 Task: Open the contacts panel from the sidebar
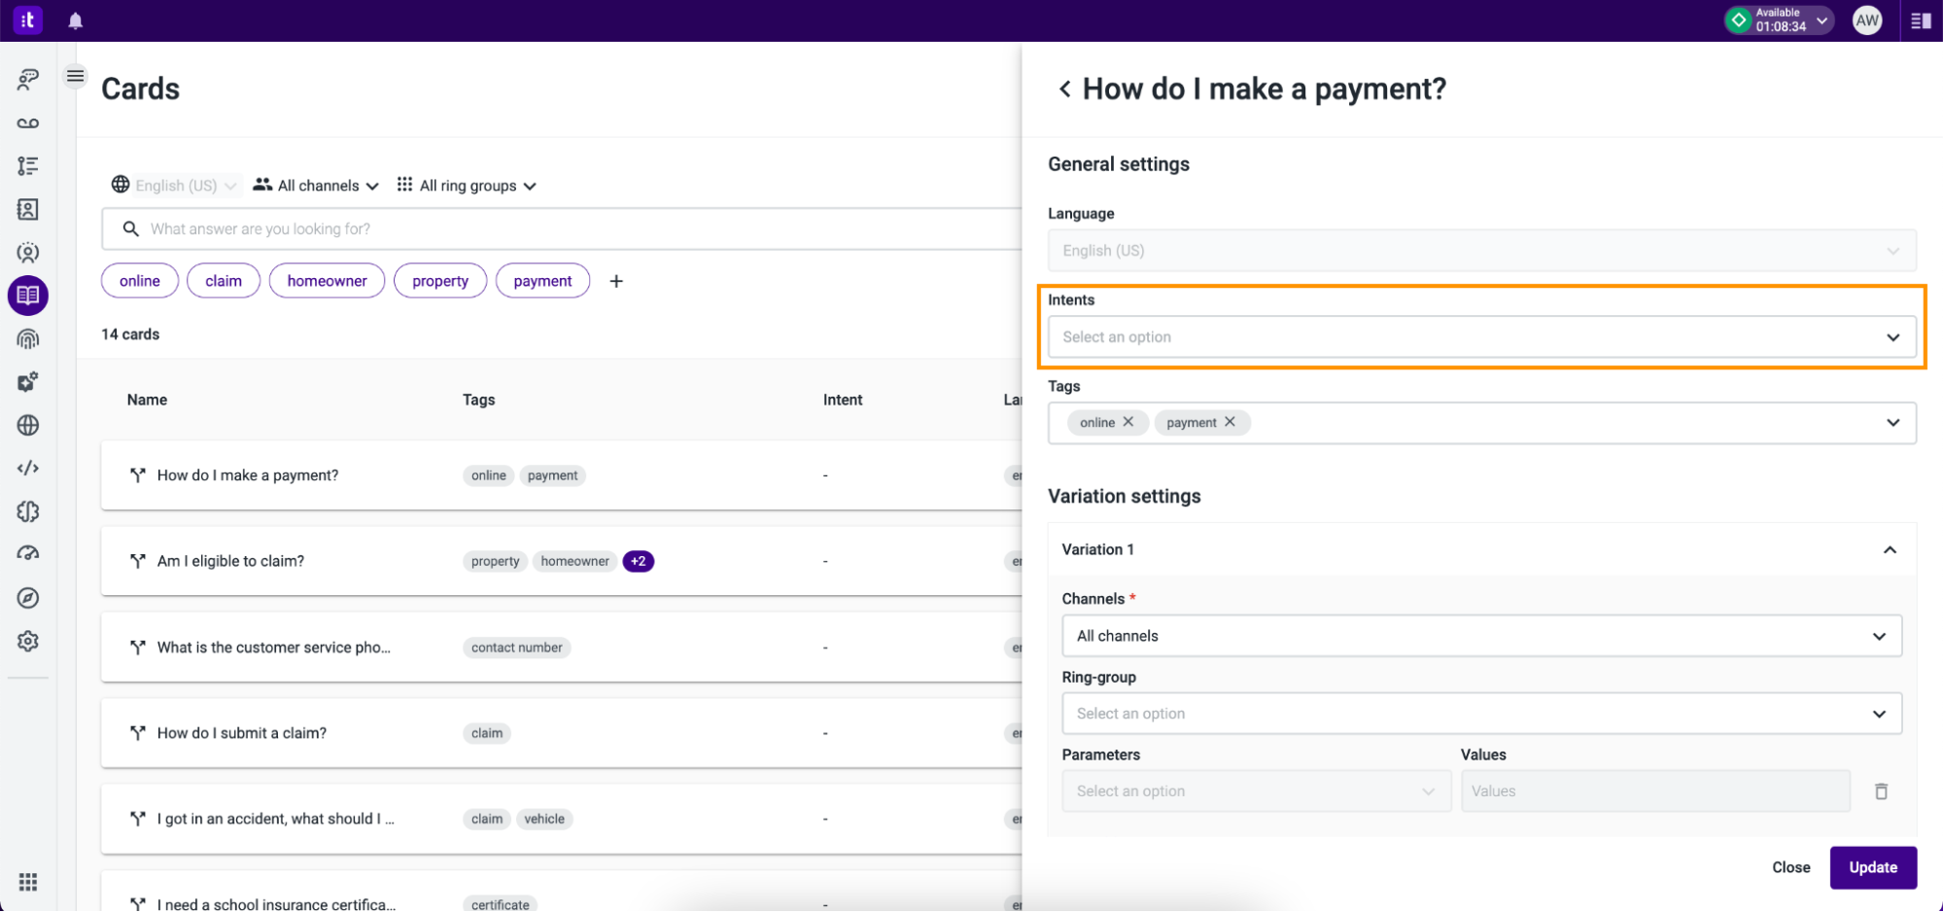27,209
